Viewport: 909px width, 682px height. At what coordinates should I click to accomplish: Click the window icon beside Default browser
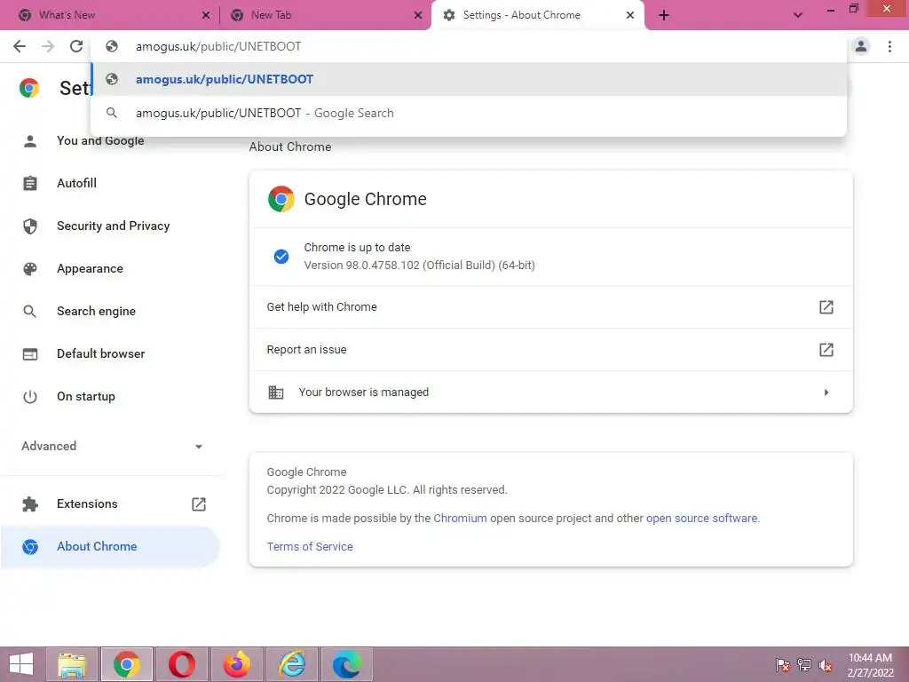[x=30, y=353]
